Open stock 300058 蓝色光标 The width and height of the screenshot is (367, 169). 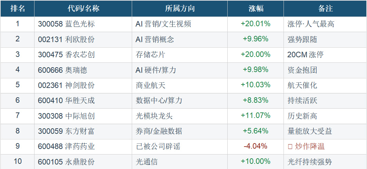tap(66, 24)
